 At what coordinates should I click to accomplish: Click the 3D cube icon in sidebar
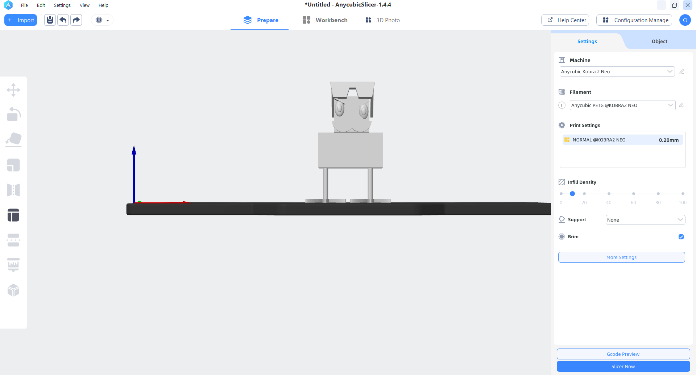pyautogui.click(x=13, y=290)
